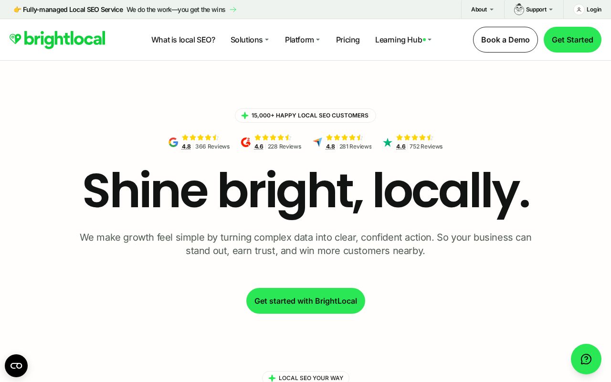The image size is (611, 382).
Task: Click the sparkle icon beside Local SEO Your Way
Action: pos(272,378)
